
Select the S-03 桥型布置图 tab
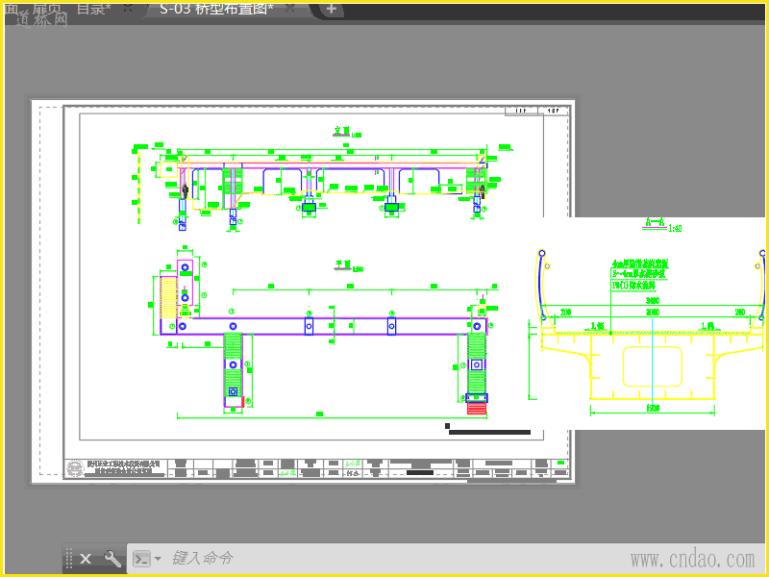pos(216,9)
